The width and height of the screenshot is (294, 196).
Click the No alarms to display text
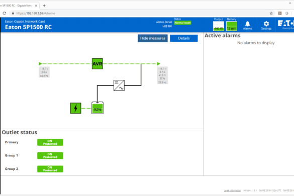click(x=256, y=43)
